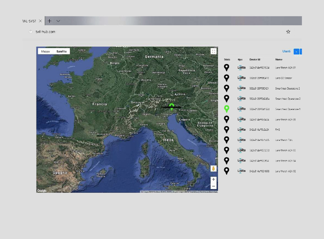The height and width of the screenshot is (239, 324).
Task: Click the status pin for Lora Watch A2A 04
Action: coord(227,161)
